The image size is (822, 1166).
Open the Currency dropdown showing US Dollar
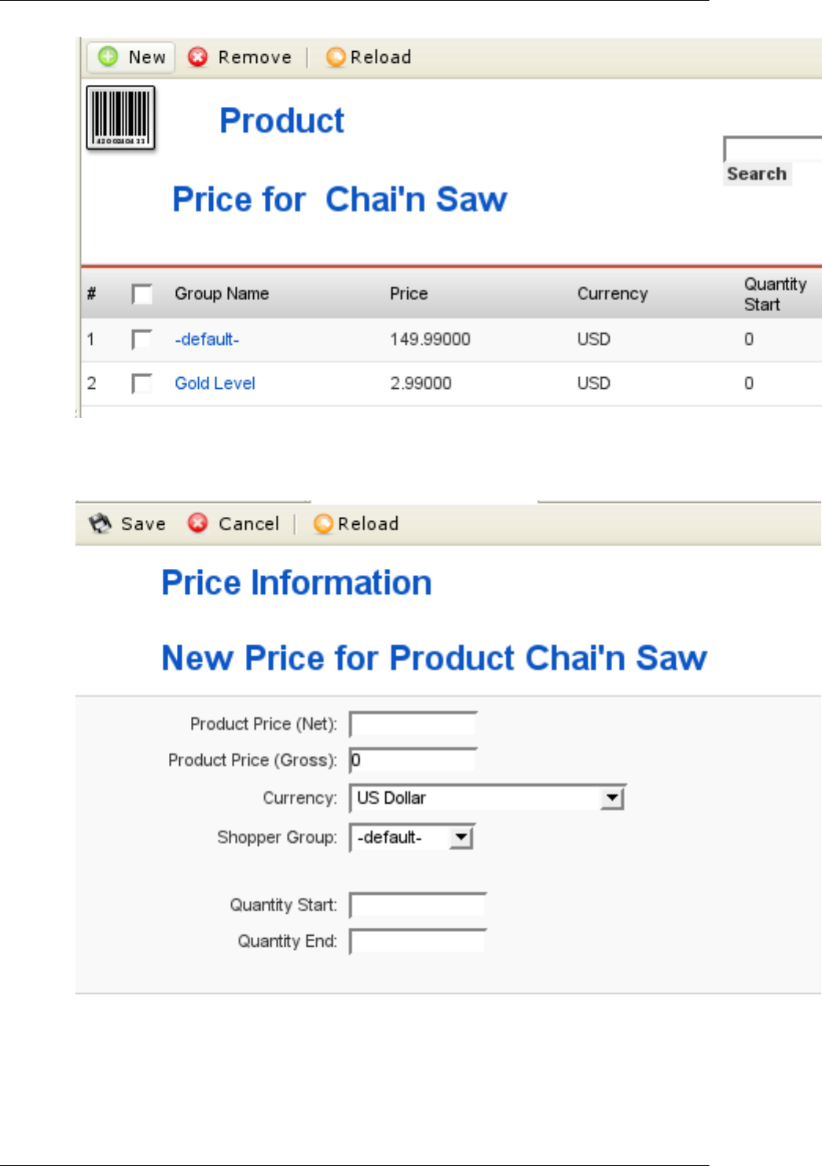pos(487,798)
